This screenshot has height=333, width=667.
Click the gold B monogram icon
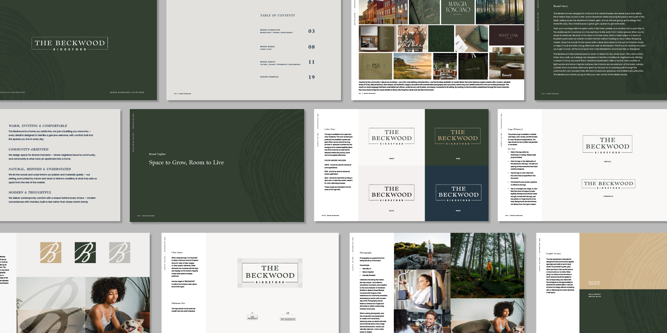[x=51, y=253]
